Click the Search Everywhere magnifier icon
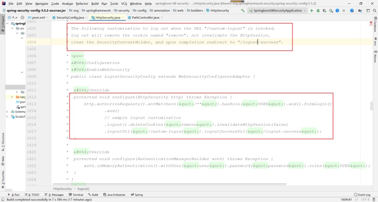378x202 pixels. pyautogui.click(x=374, y=10)
